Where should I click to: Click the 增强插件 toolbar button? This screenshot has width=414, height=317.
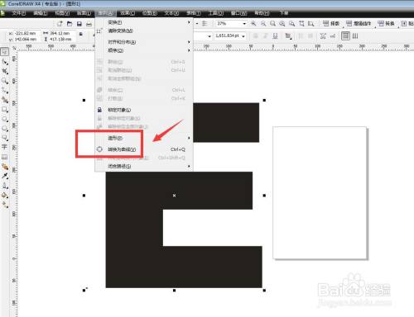click(359, 23)
